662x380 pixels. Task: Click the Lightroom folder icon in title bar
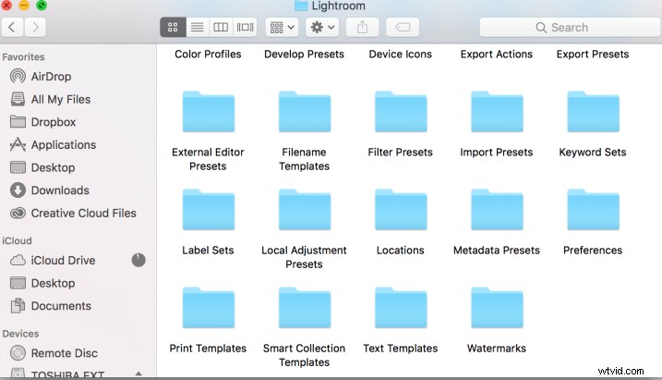[x=301, y=6]
